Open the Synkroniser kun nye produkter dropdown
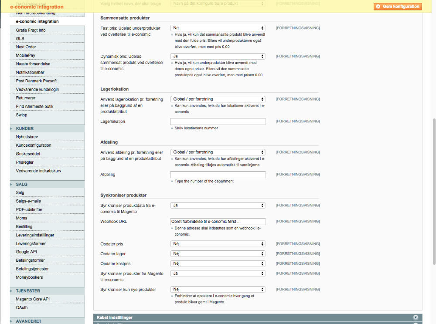The height and width of the screenshot is (324, 436). pyautogui.click(x=217, y=289)
